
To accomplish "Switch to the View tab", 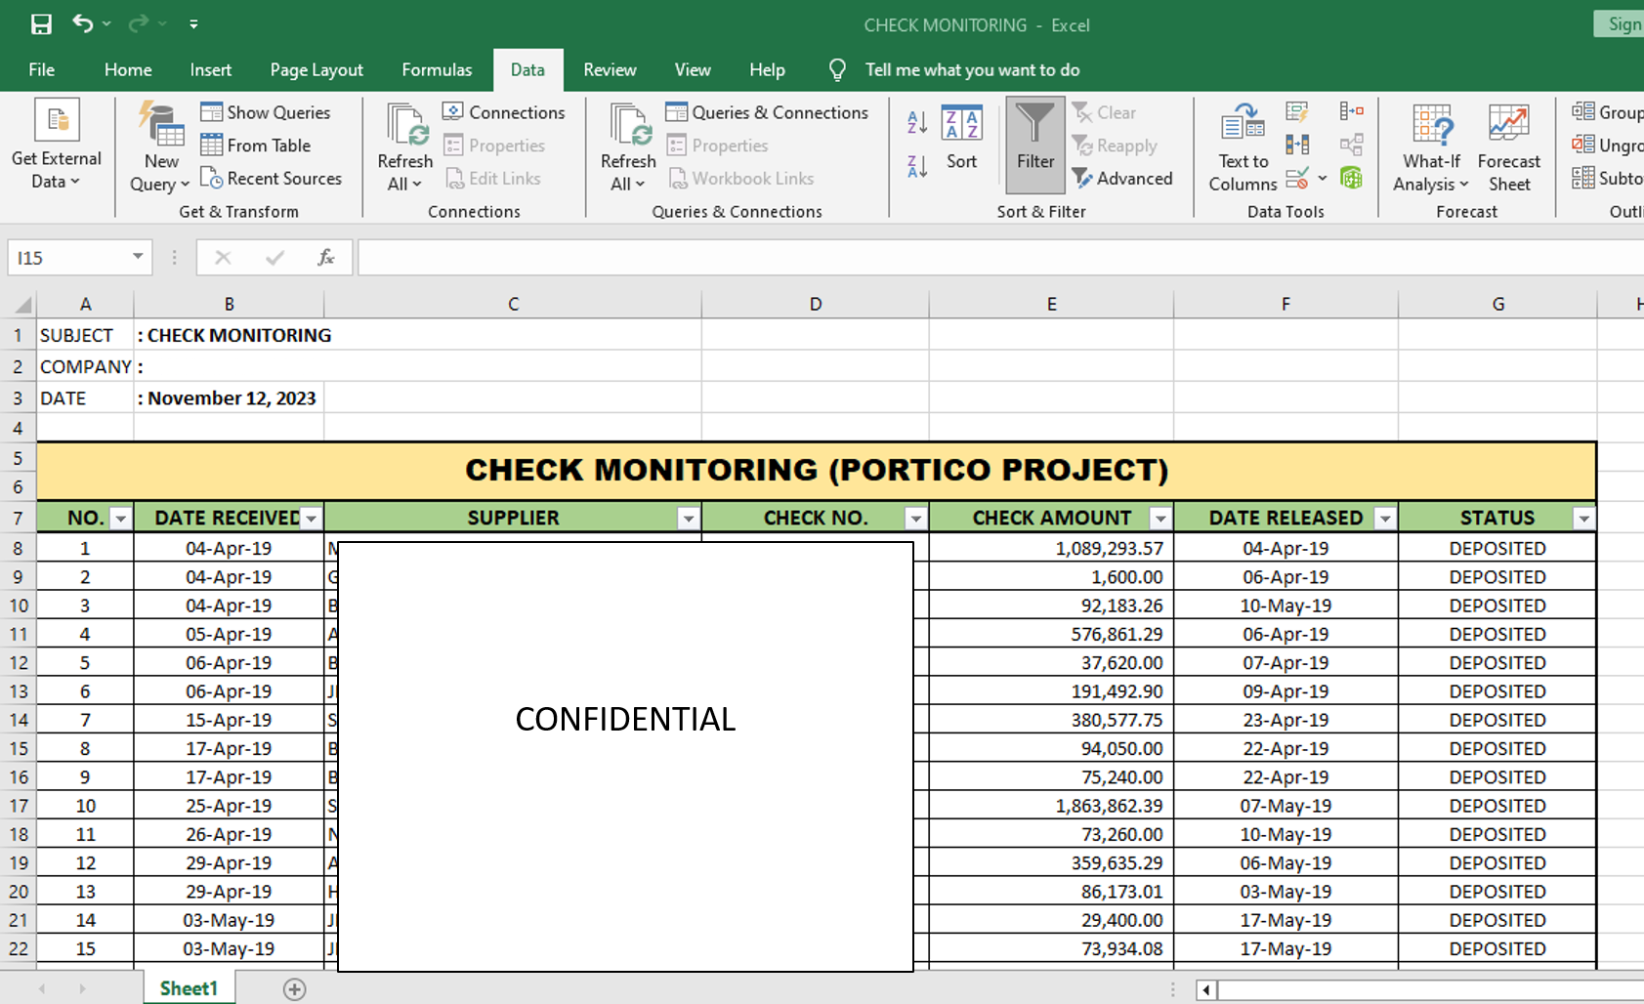I will point(693,70).
